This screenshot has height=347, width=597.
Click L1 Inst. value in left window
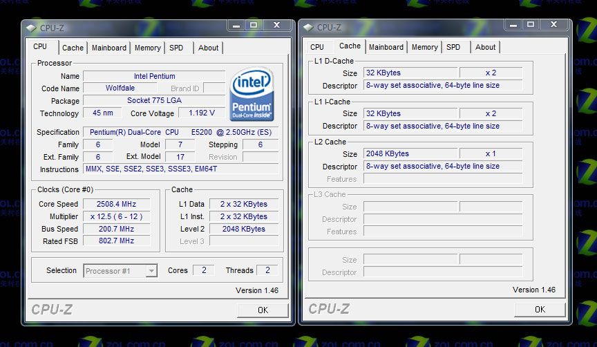(x=244, y=217)
